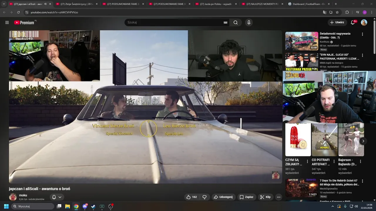Open the on-screen keyboard in search box

point(225,23)
